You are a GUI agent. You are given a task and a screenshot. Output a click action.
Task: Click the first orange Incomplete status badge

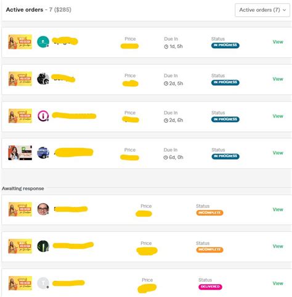point(209,213)
